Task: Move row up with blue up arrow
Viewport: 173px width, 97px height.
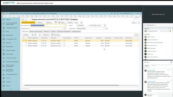Action: (x=32, y=35)
